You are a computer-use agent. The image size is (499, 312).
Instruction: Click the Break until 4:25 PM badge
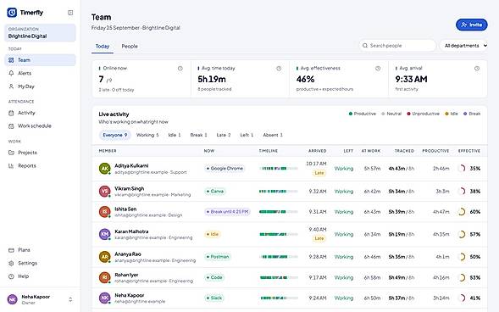(227, 212)
